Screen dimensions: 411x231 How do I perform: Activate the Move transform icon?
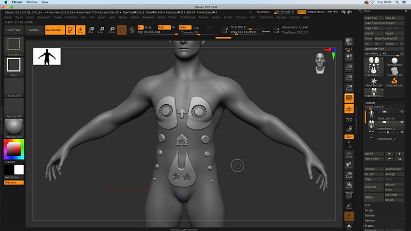point(91,30)
